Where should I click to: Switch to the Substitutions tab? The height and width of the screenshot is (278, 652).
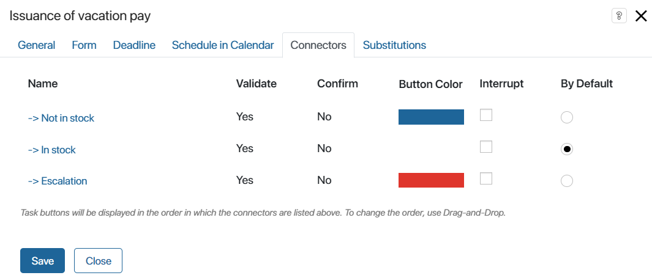(x=395, y=45)
